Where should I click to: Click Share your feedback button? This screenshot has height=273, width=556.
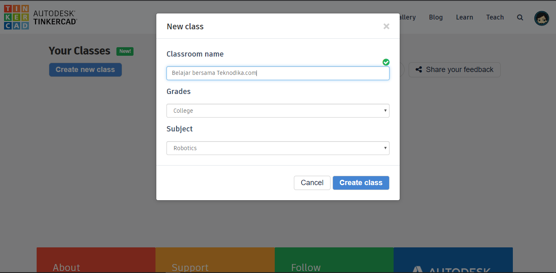pos(454,70)
